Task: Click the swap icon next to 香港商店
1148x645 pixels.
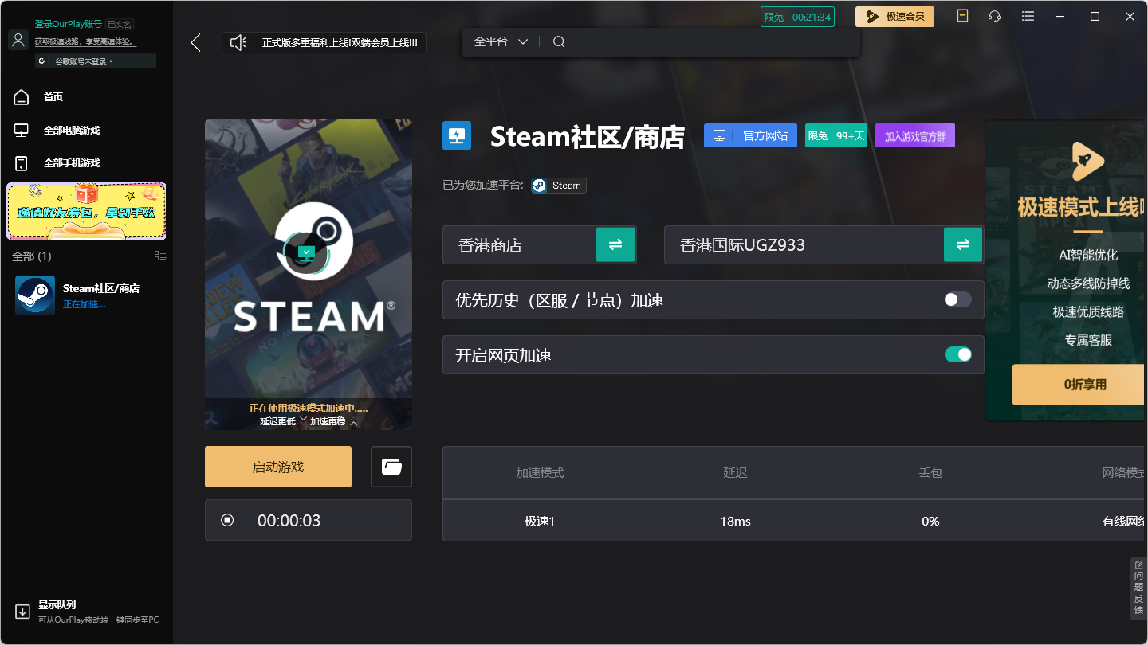Action: point(615,244)
